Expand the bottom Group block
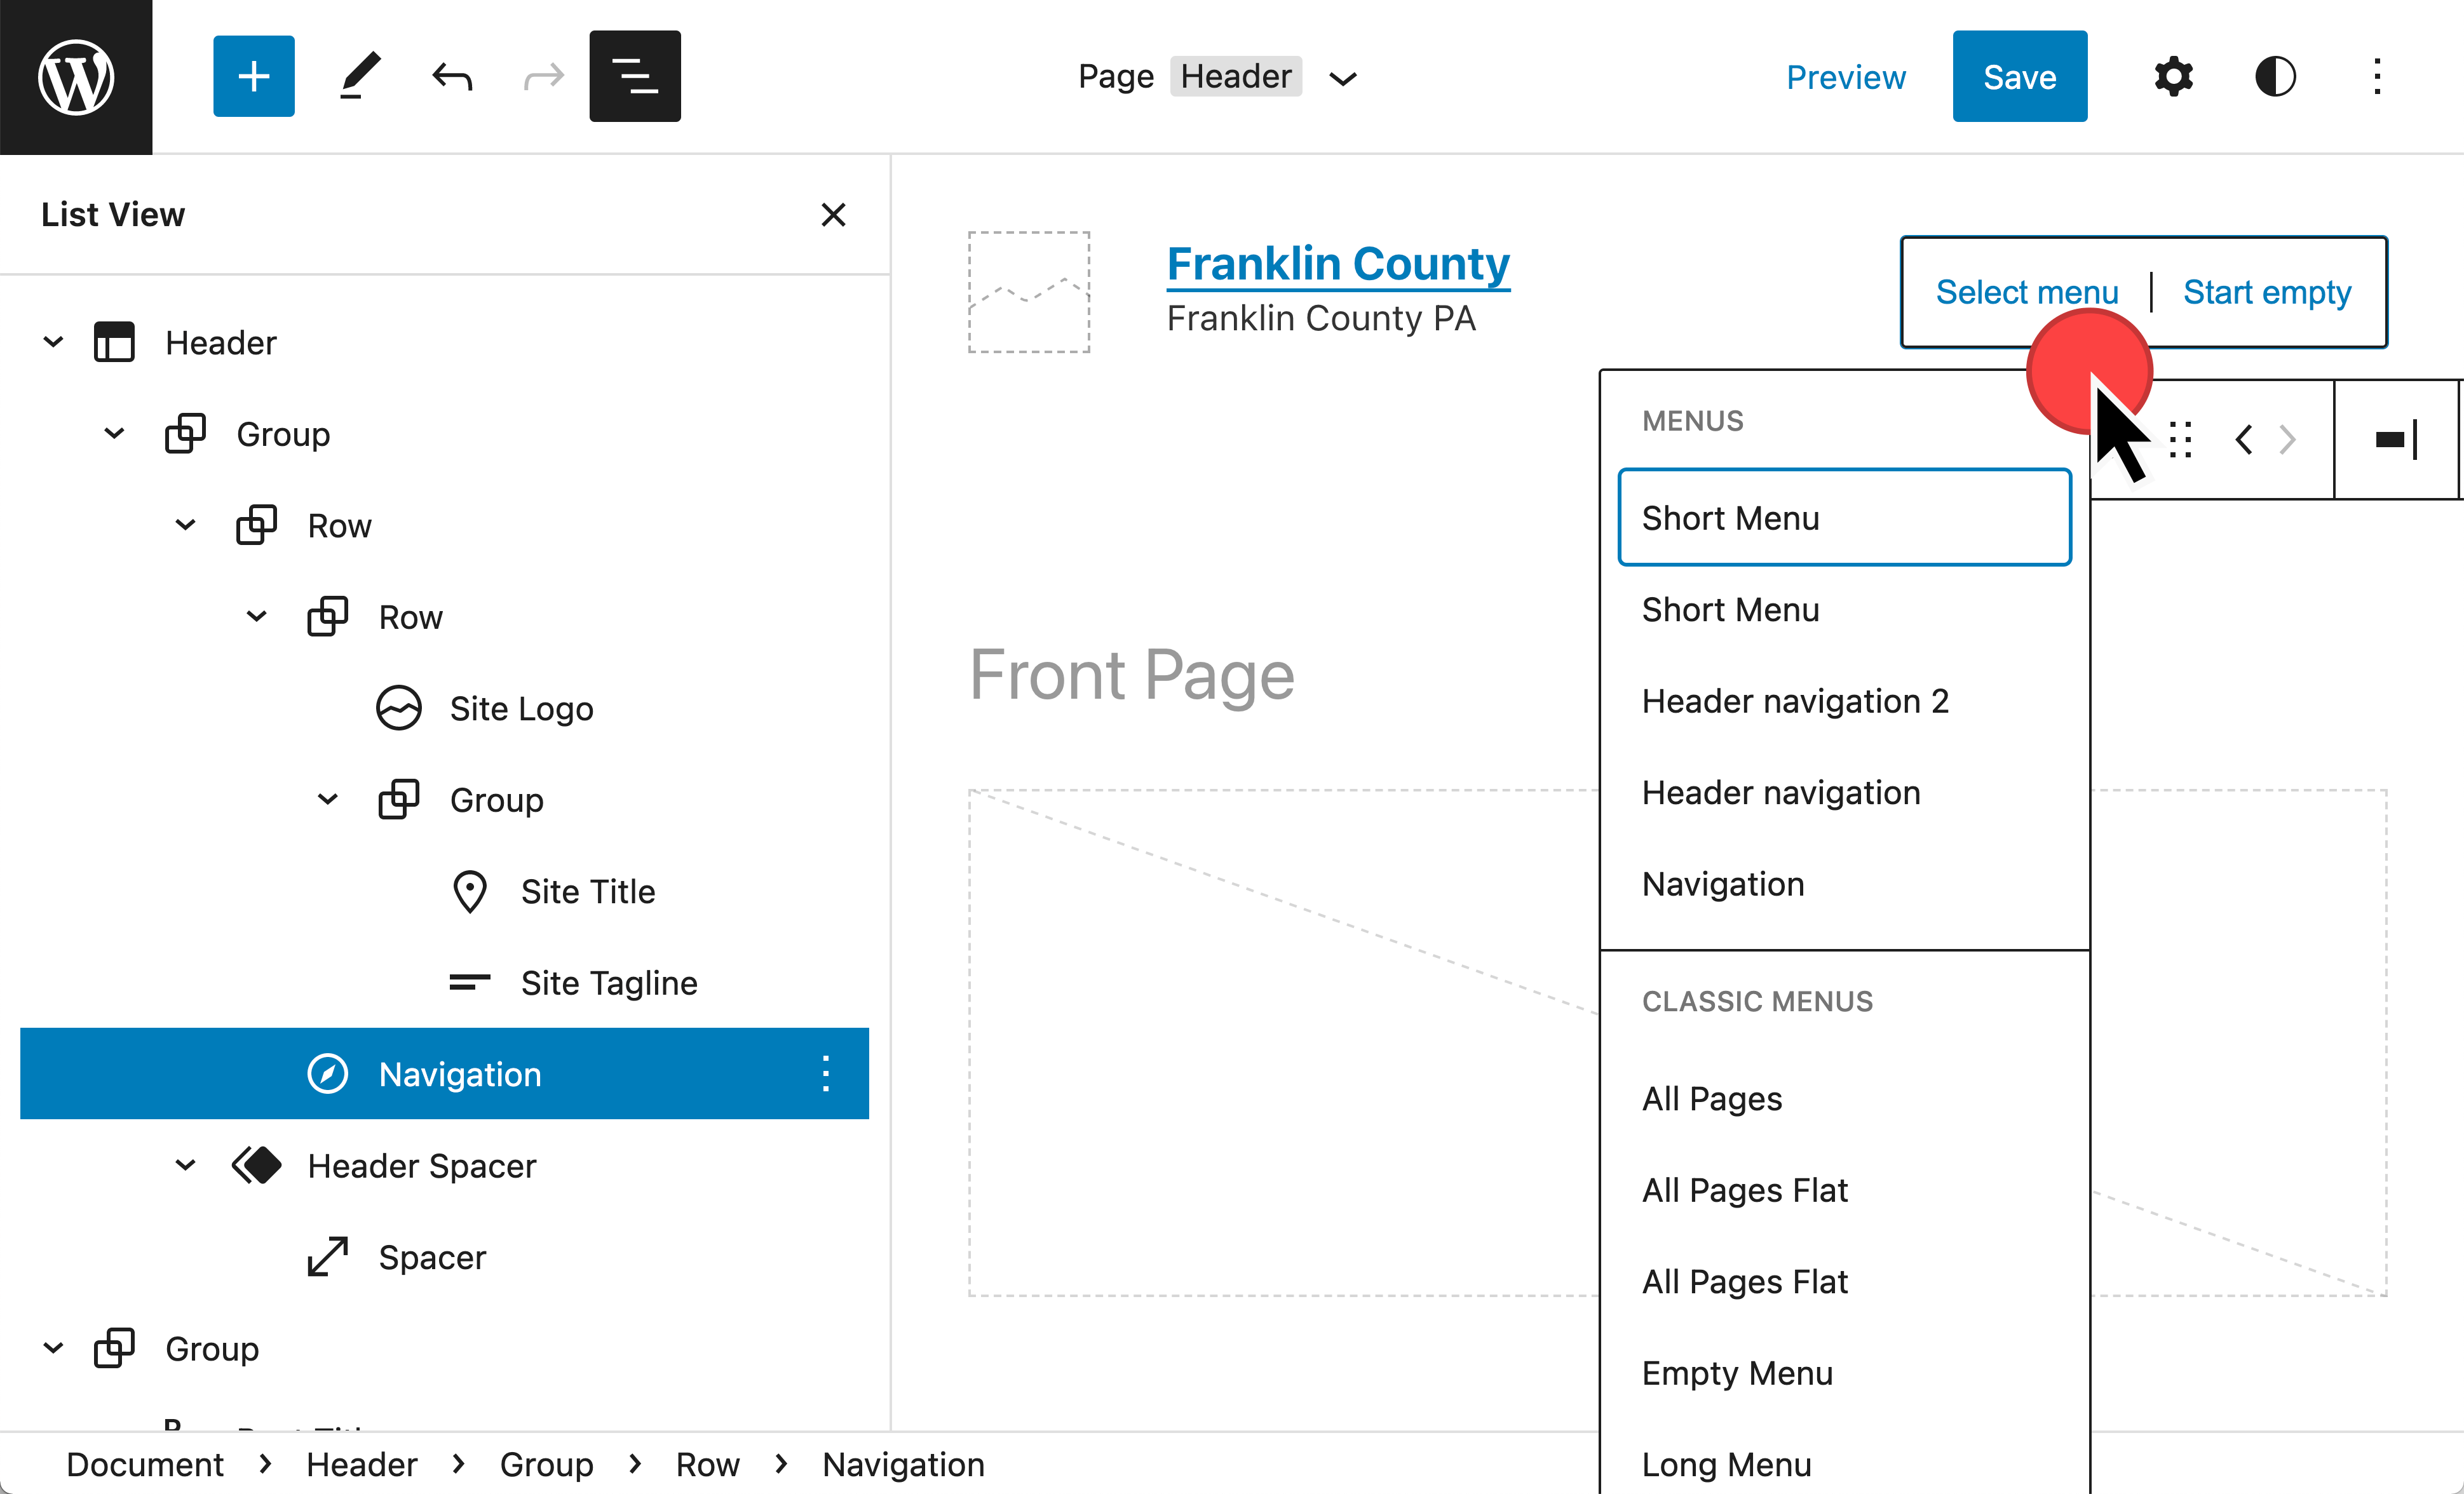The width and height of the screenshot is (2464, 1494). pyautogui.click(x=53, y=1347)
